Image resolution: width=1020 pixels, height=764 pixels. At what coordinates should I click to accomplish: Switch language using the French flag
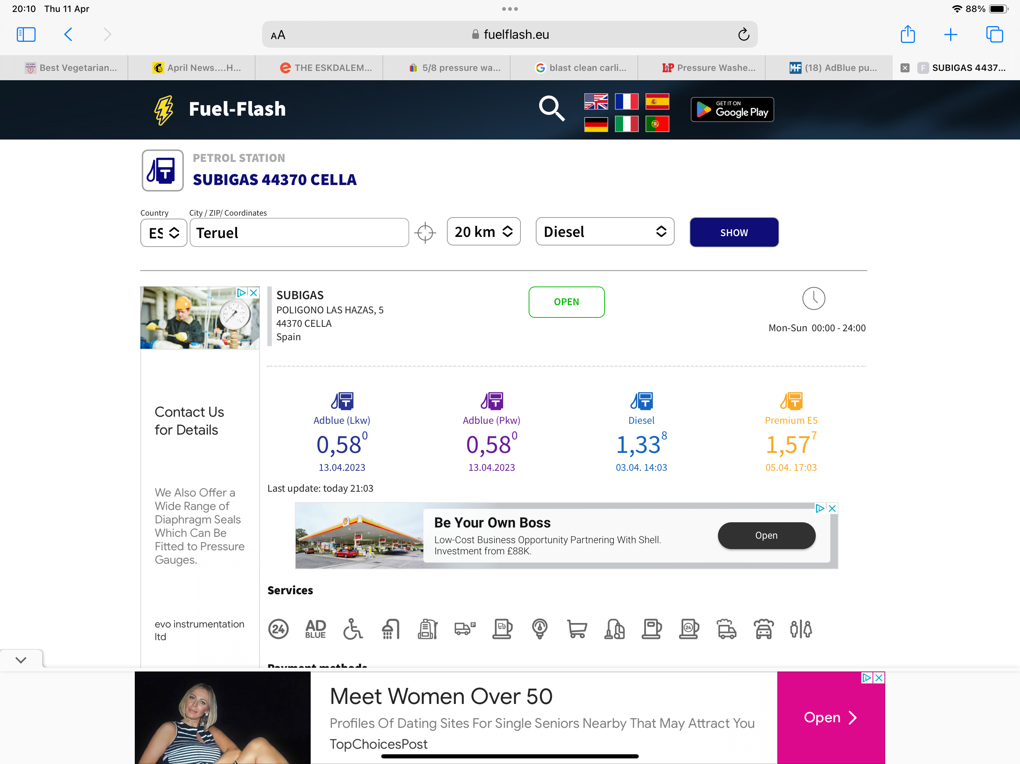click(x=626, y=101)
